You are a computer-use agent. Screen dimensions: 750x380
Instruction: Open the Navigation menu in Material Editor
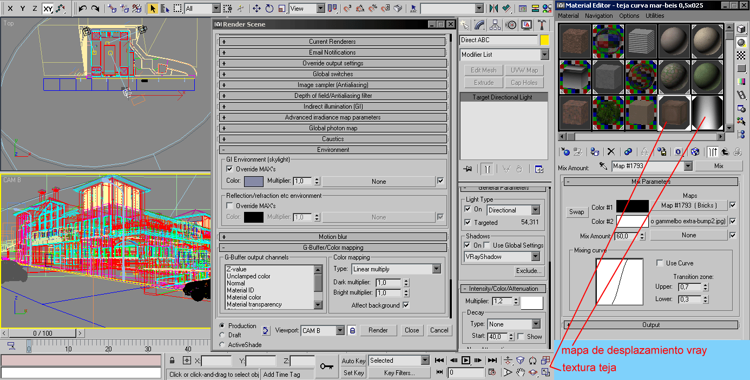[598, 16]
